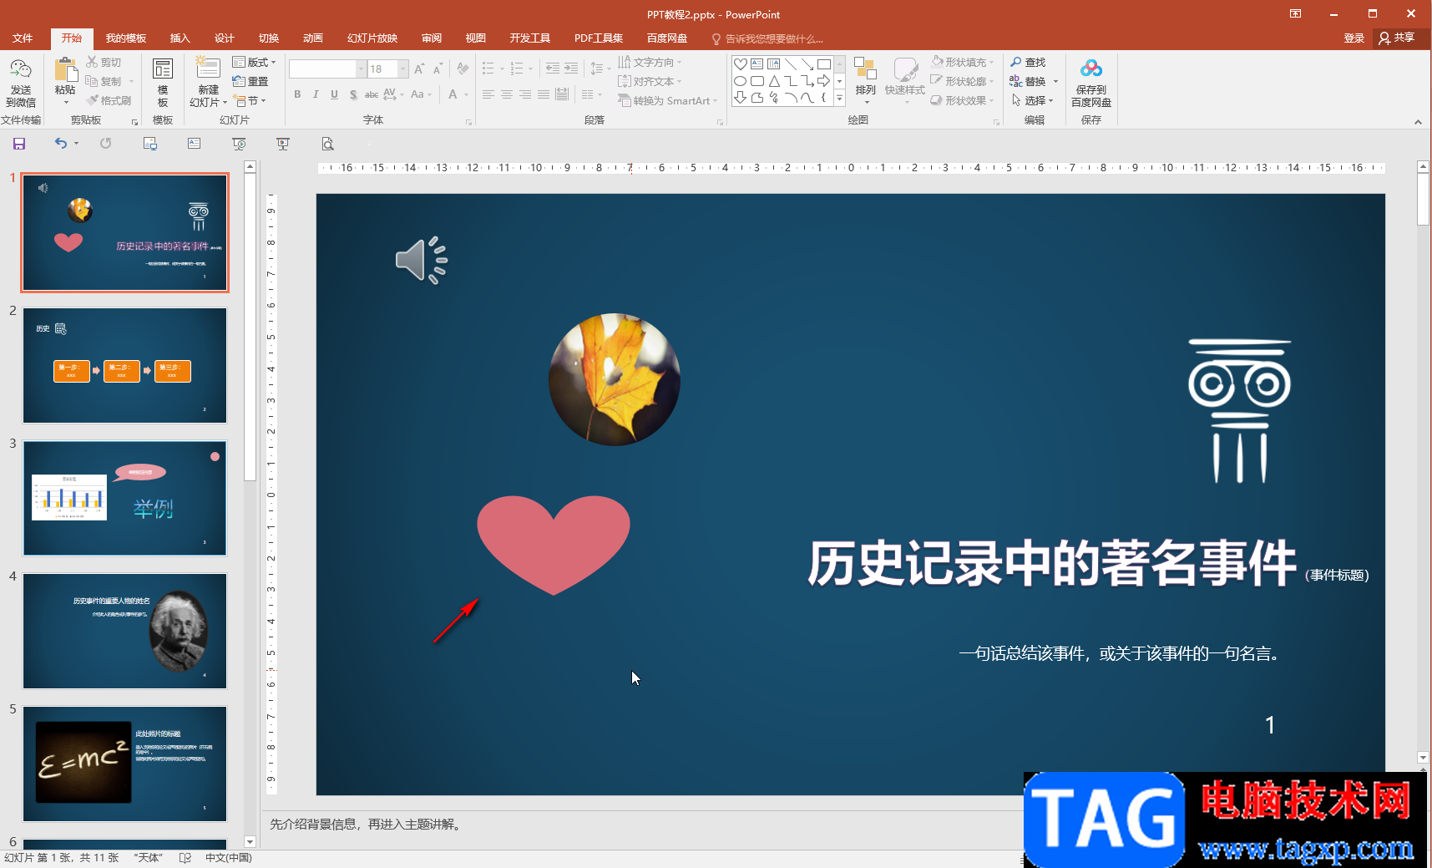
Task: Choose the rectangle shape in the gallery
Action: 824,64
